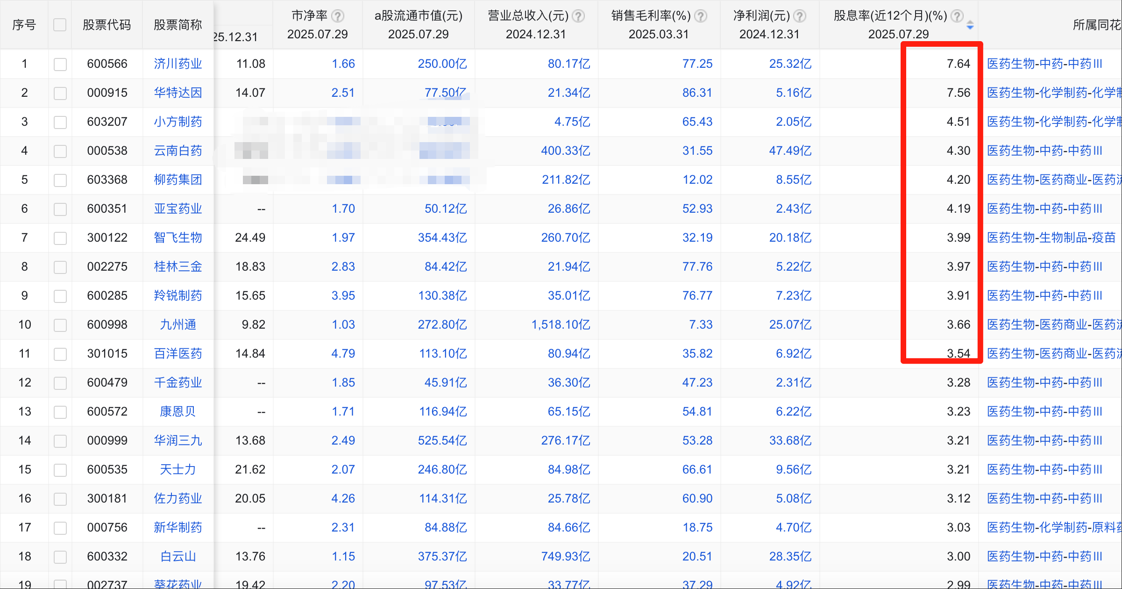The image size is (1122, 589).
Task: Click stock code 300122
Action: 107,237
